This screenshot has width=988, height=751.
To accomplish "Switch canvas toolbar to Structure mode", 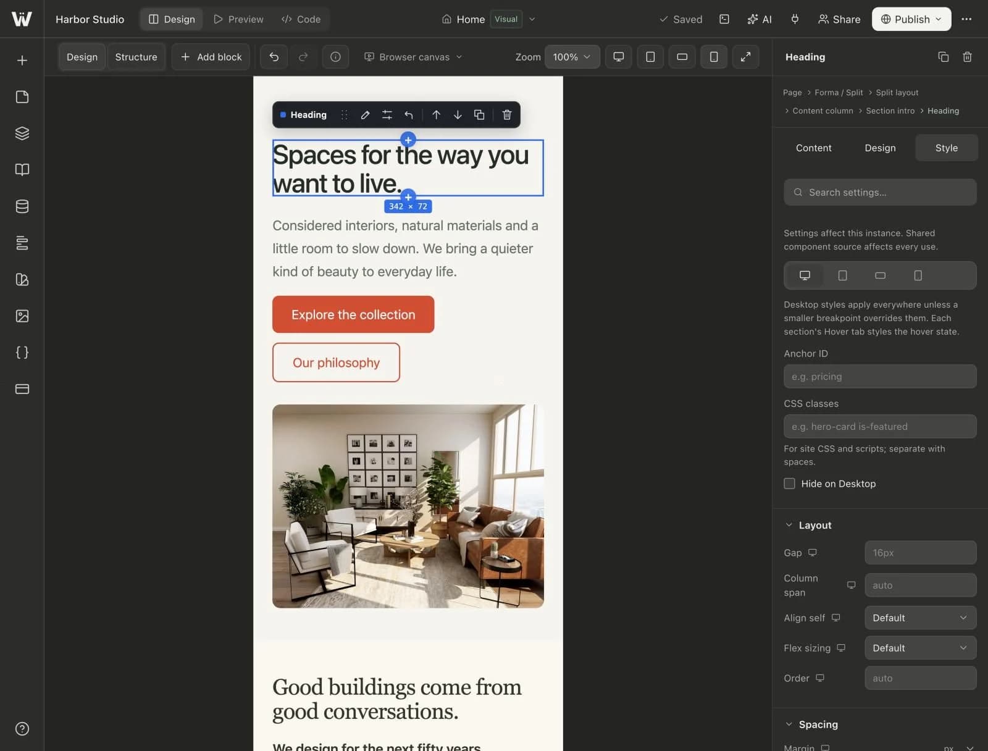I will coord(136,57).
